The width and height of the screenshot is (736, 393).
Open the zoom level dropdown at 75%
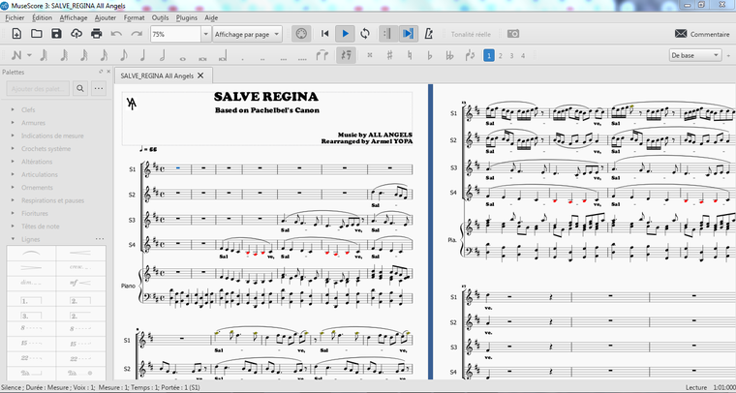tap(205, 34)
